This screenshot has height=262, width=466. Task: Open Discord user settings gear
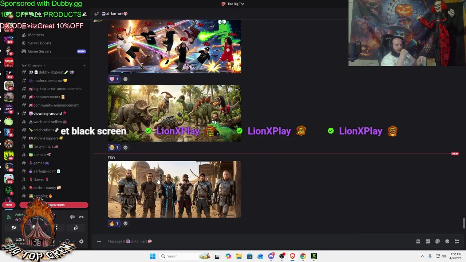pos(81,241)
